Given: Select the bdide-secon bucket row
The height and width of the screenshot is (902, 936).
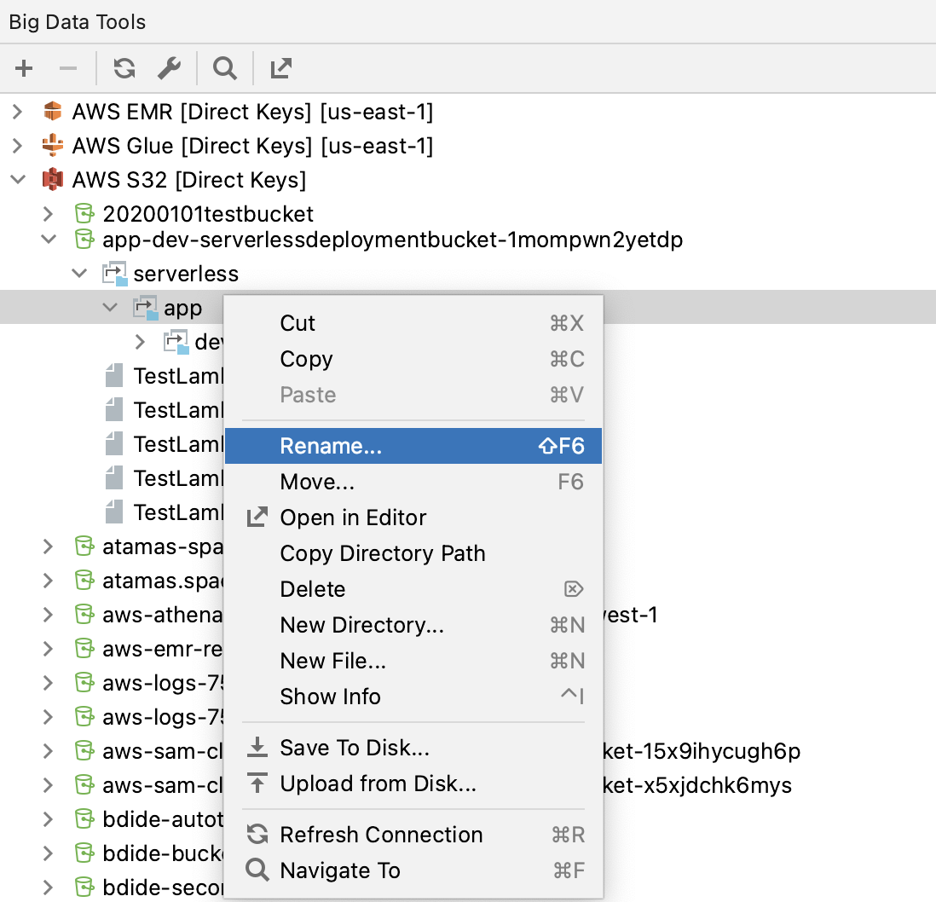Looking at the screenshot, I should click(112, 887).
